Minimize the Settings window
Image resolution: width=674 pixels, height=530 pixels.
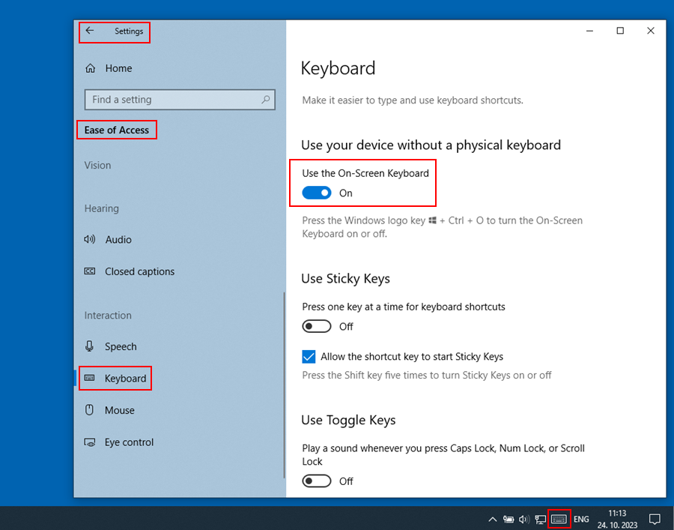590,31
